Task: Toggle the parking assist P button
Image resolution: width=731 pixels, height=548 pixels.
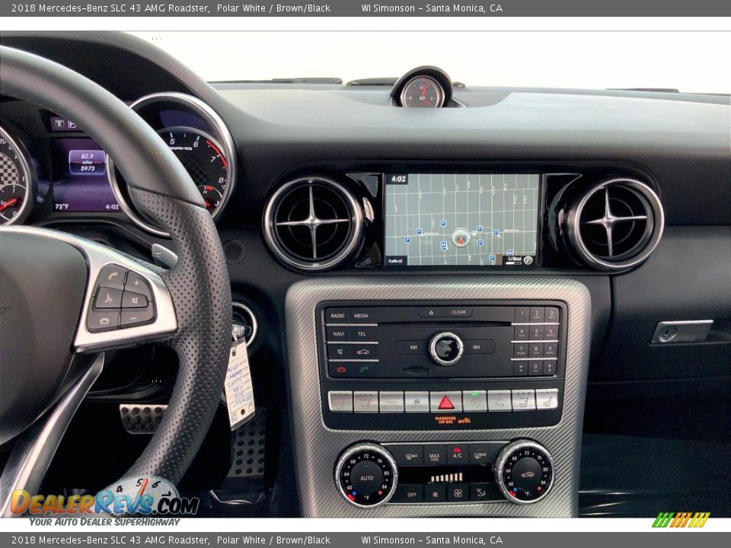Action: (x=500, y=401)
